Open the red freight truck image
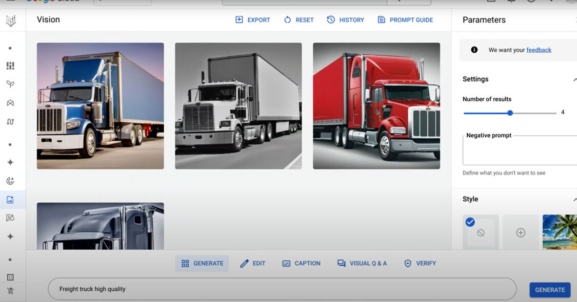Viewport: 577px width, 302px height. (x=376, y=106)
